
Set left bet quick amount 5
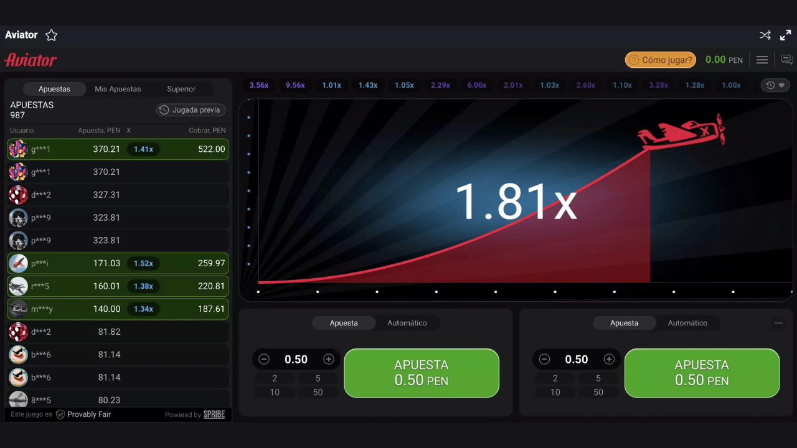[318, 378]
